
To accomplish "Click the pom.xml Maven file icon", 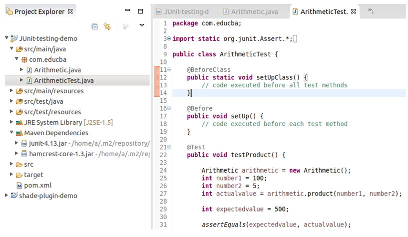I will (19, 186).
